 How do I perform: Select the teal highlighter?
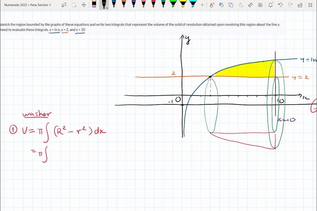(193, 4)
